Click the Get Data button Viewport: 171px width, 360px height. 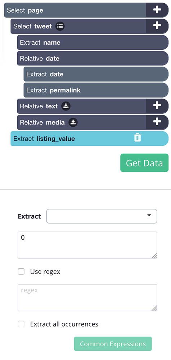144,163
